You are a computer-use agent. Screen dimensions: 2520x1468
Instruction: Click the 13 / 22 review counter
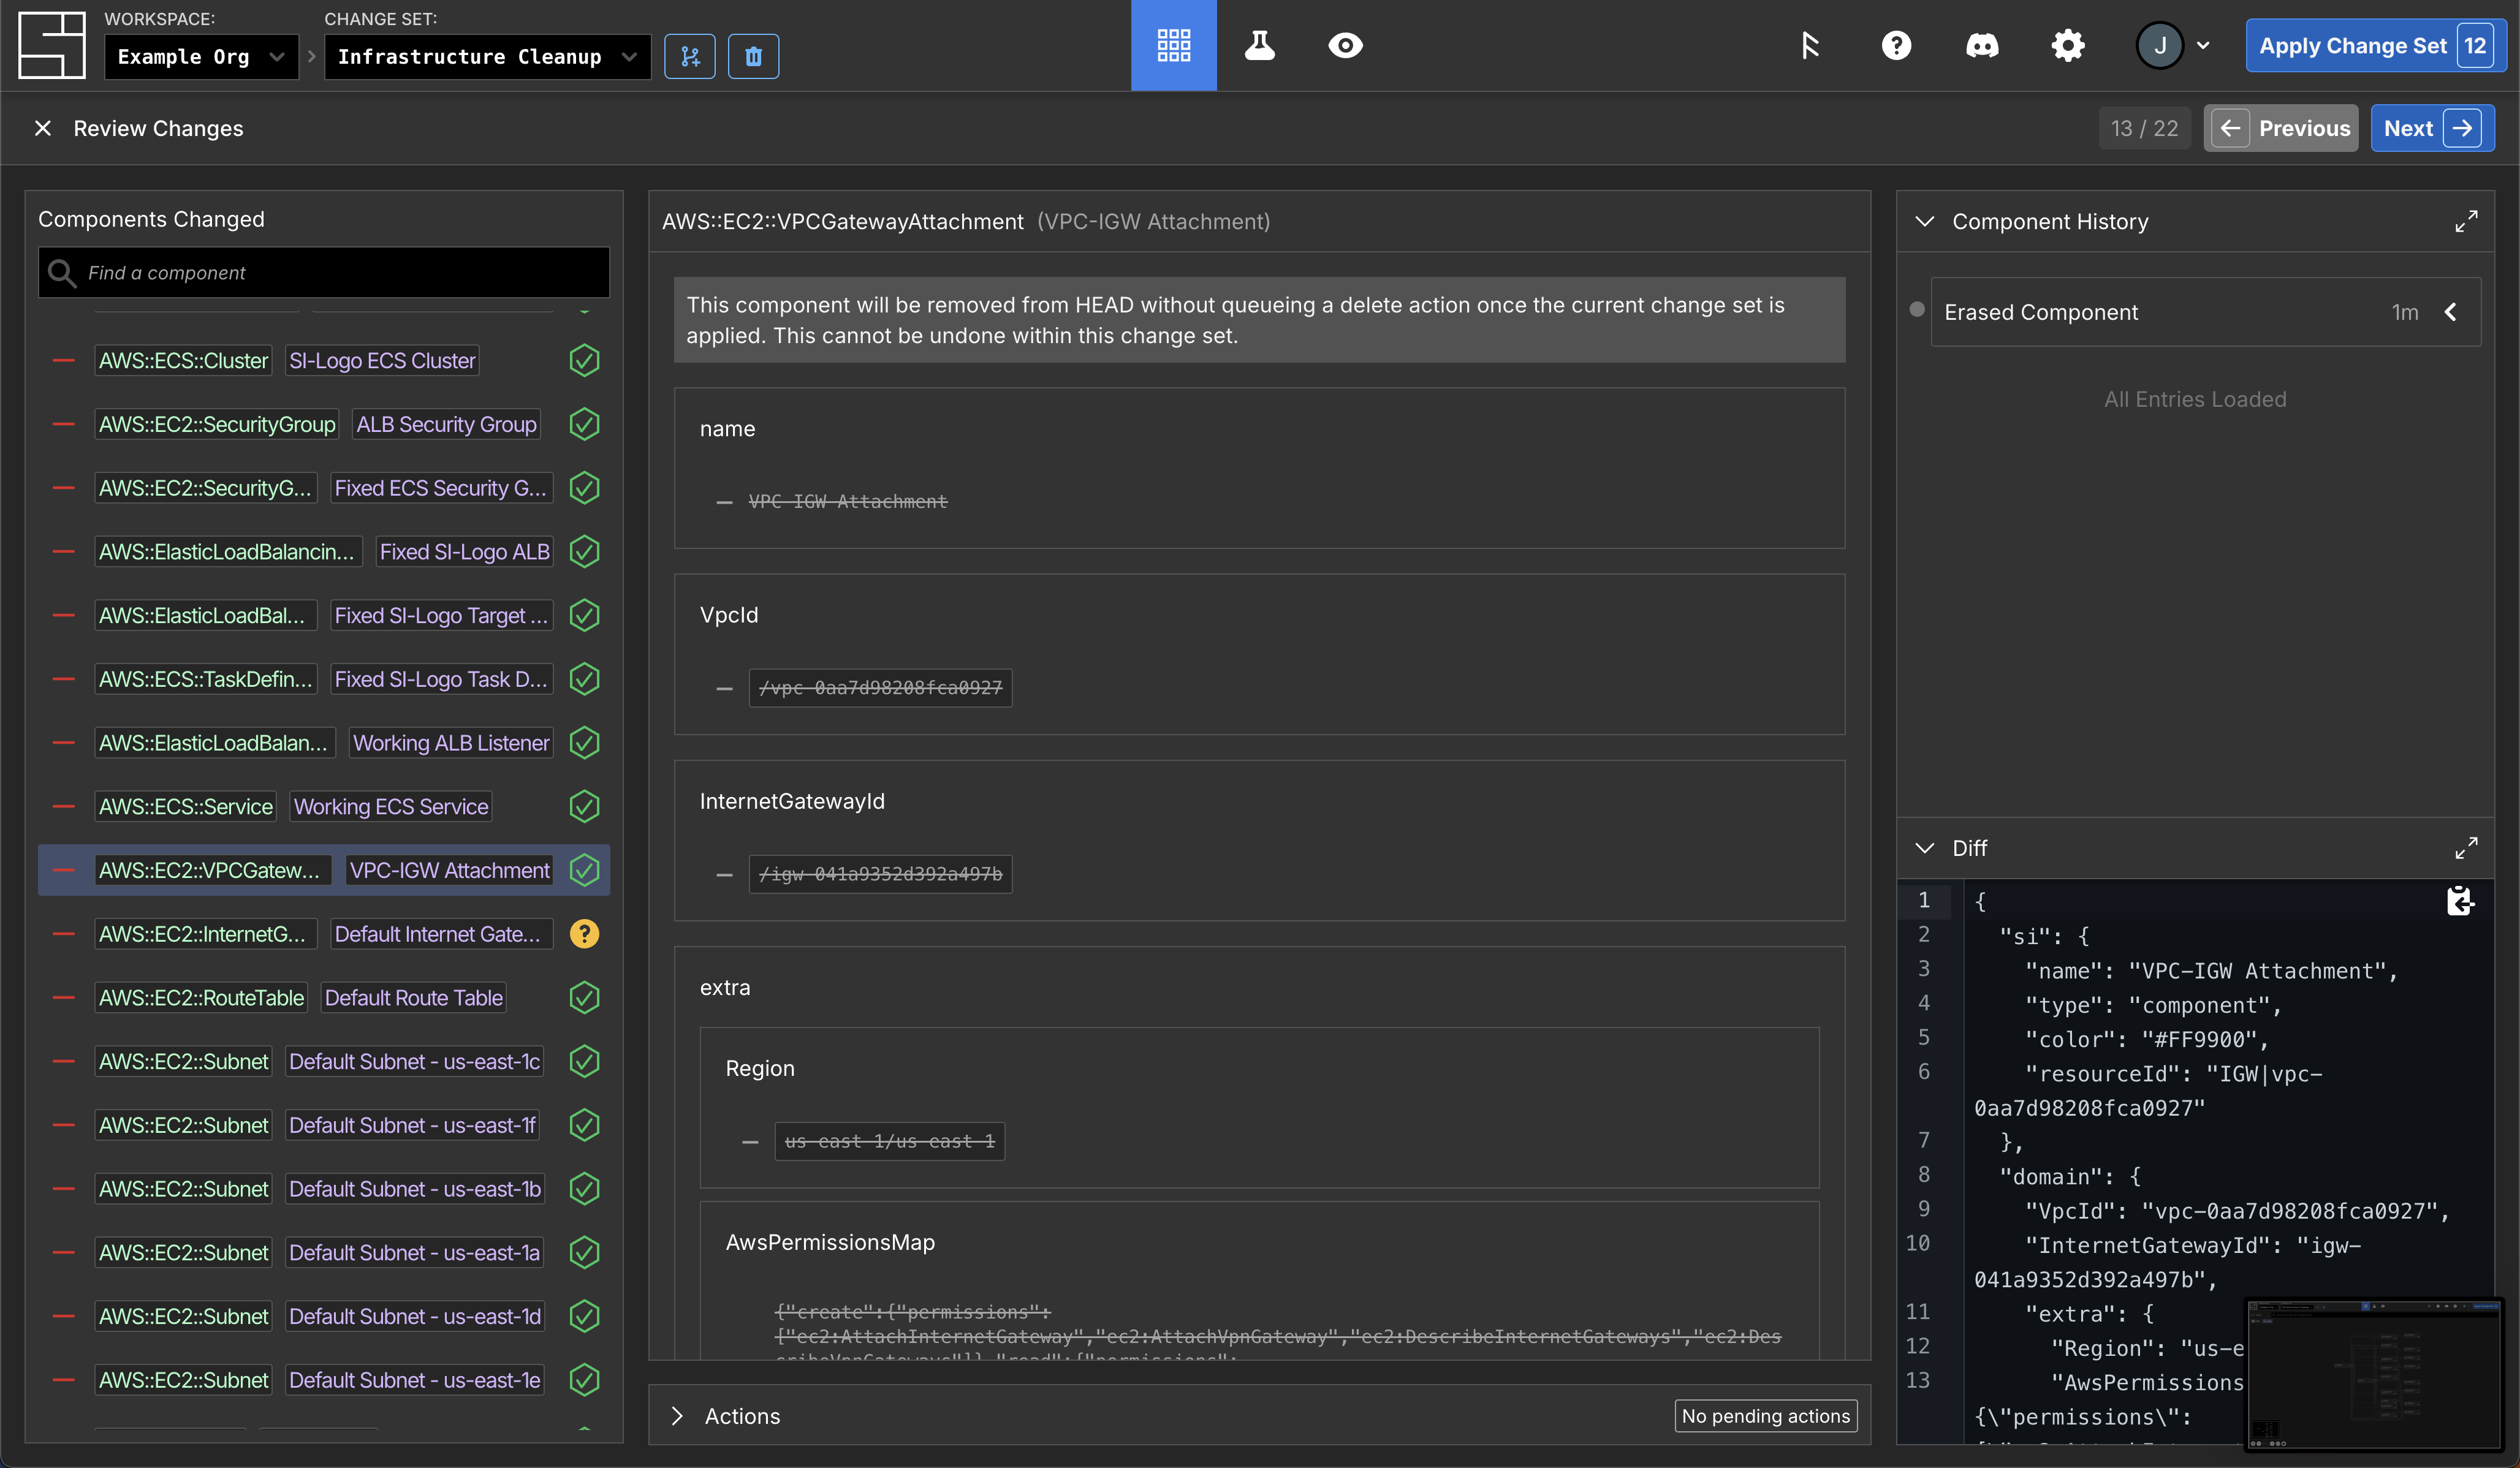[x=2144, y=128]
